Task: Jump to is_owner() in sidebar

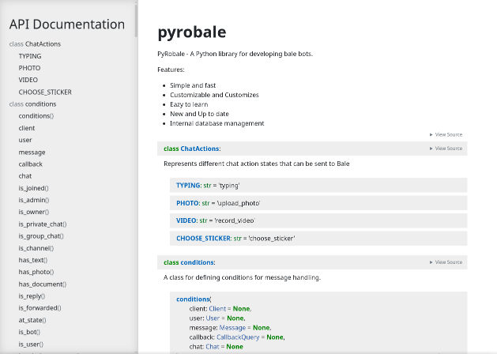Action: pyautogui.click(x=34, y=212)
